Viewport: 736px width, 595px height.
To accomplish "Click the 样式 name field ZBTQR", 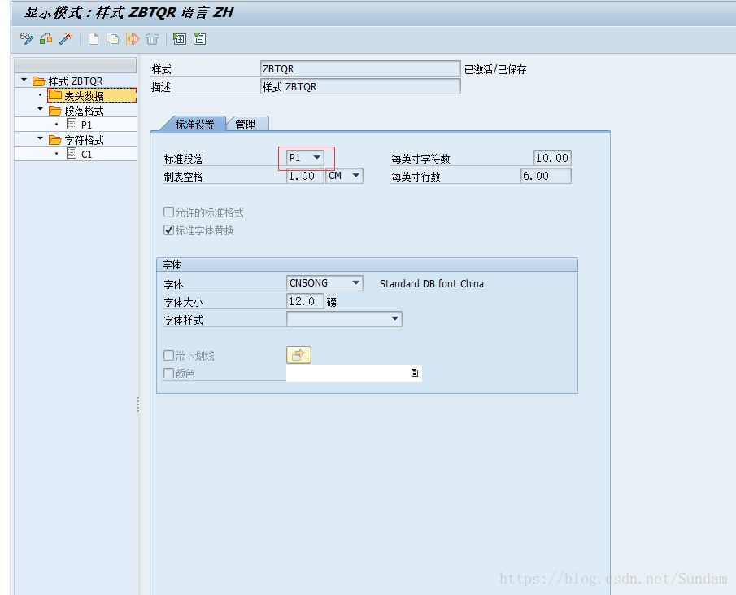I will click(x=360, y=68).
